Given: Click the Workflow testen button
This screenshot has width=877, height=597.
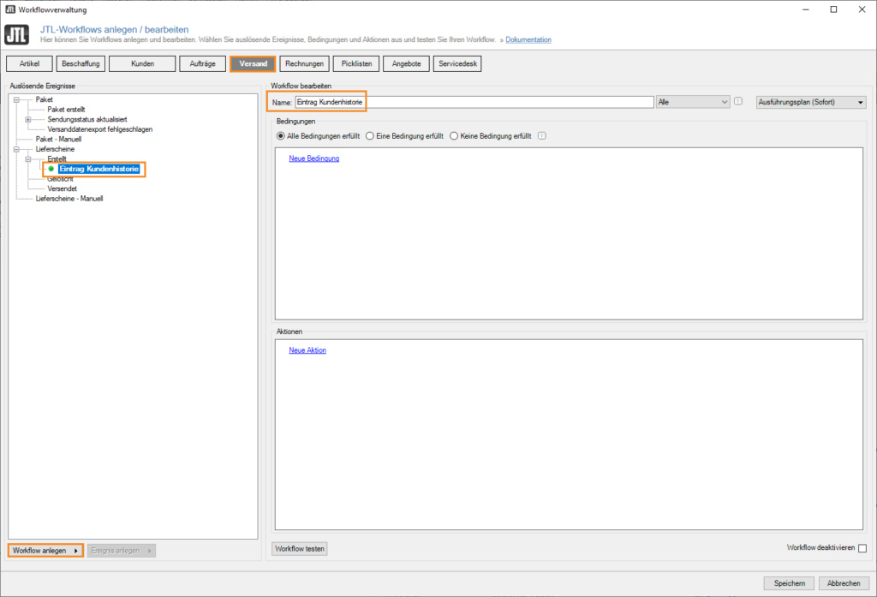Looking at the screenshot, I should click(x=299, y=548).
